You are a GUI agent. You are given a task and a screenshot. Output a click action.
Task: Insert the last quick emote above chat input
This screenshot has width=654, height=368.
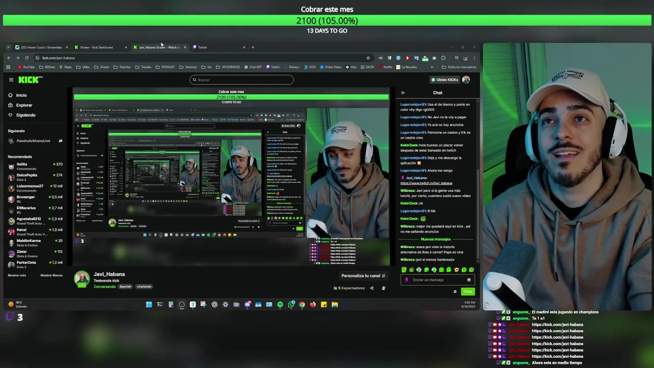tap(471, 270)
